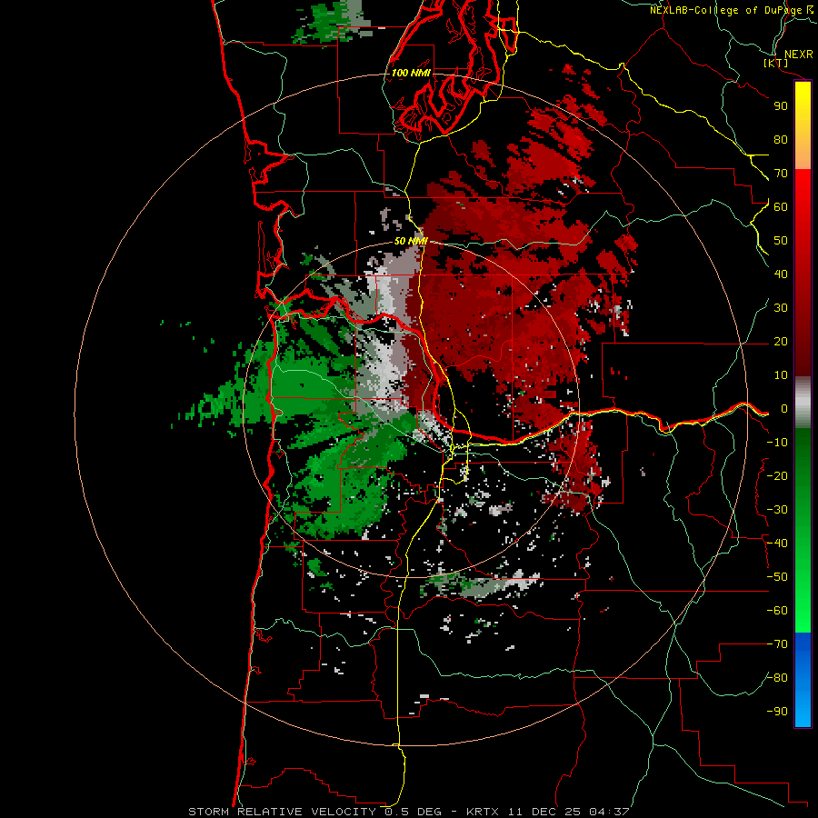Click the '90' value on velocity scale
This screenshot has height=818, width=818.
coord(781,106)
